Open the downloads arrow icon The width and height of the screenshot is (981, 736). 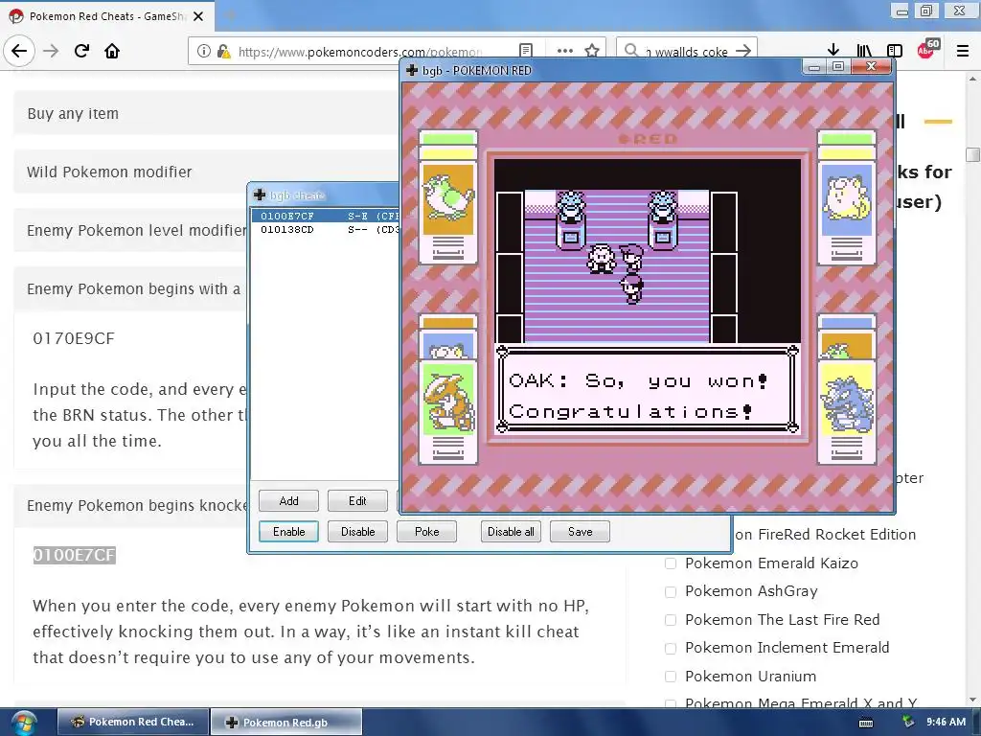pyautogui.click(x=833, y=51)
